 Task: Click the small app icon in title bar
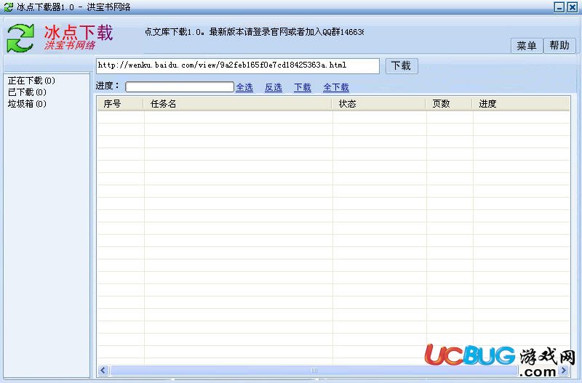(8, 7)
